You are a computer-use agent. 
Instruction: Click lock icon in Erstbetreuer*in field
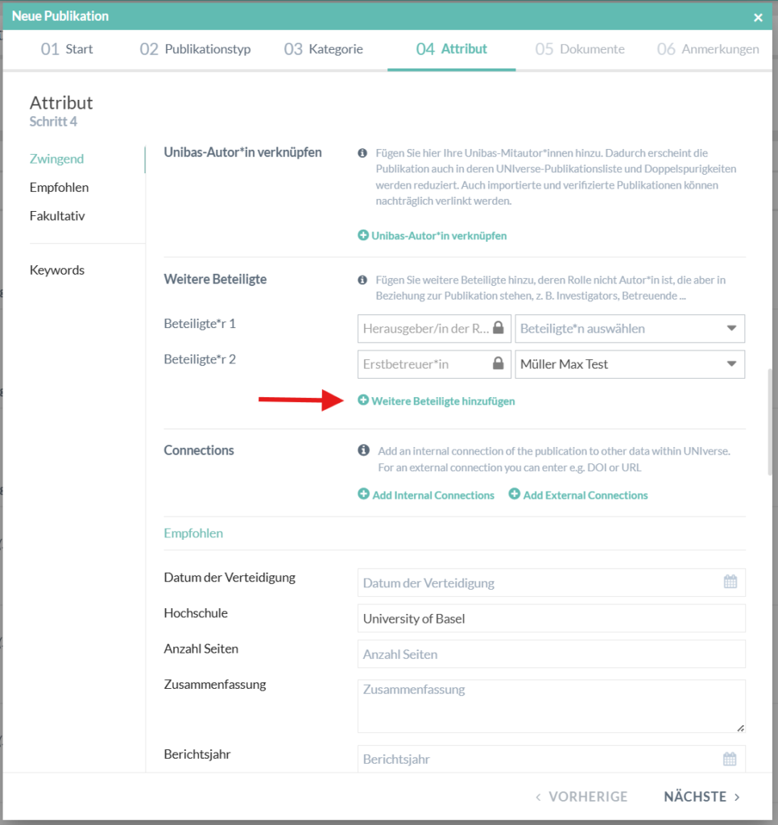pos(499,364)
